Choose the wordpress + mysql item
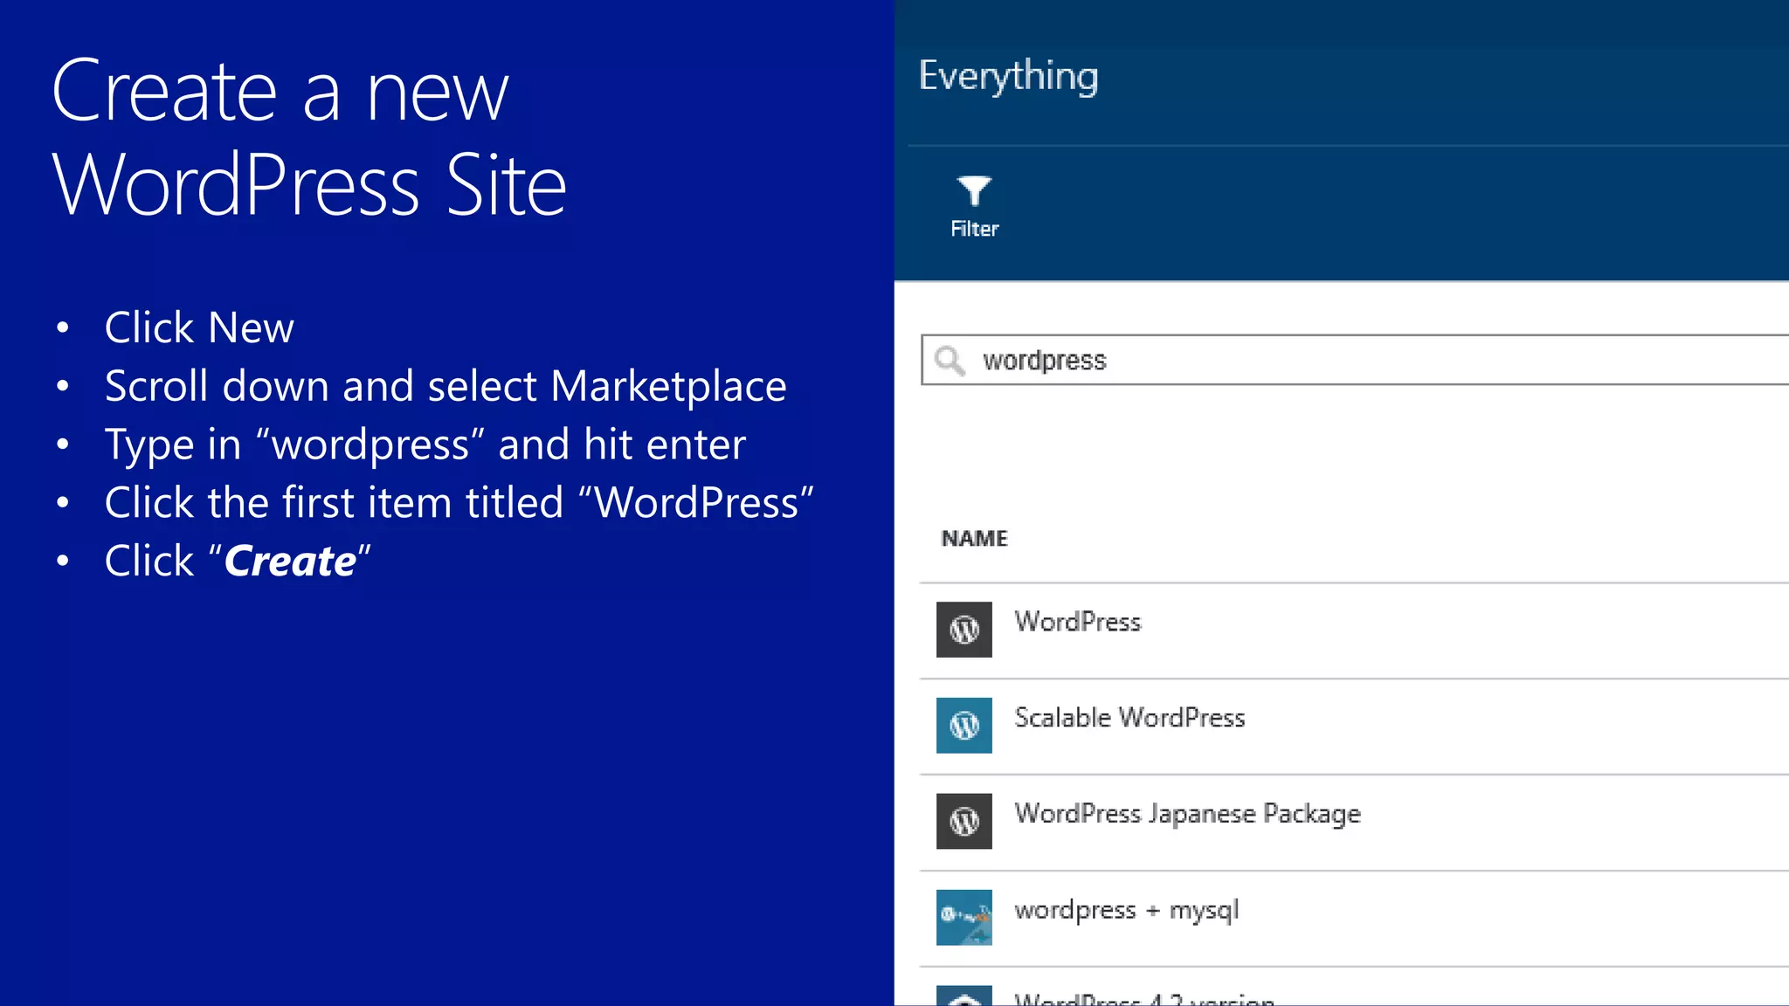The width and height of the screenshot is (1789, 1006). (1126, 910)
